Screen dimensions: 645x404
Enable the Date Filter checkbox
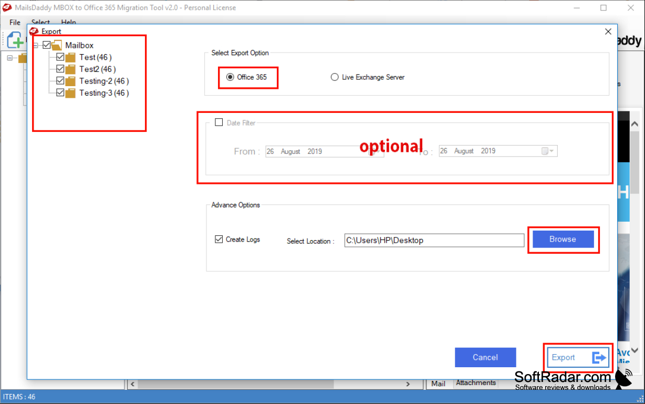point(219,122)
